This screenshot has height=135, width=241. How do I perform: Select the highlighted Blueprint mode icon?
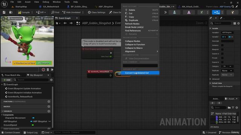[216, 12]
